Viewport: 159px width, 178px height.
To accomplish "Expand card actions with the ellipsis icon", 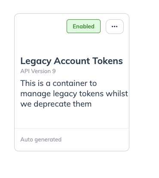I will click(x=115, y=27).
